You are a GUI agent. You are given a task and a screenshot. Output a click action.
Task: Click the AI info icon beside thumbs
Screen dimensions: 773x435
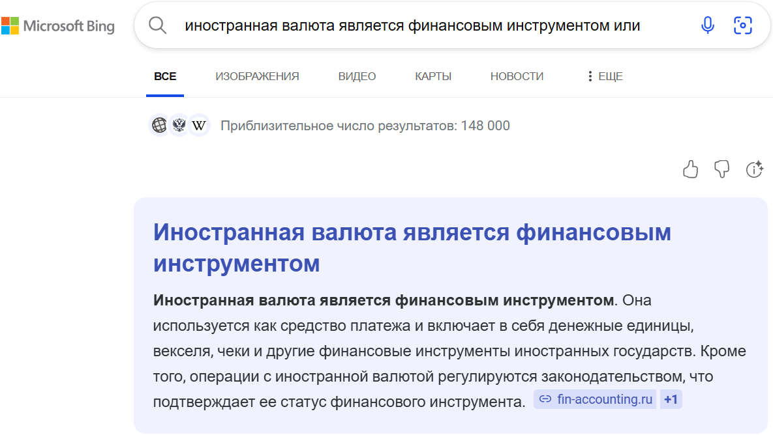coord(755,170)
